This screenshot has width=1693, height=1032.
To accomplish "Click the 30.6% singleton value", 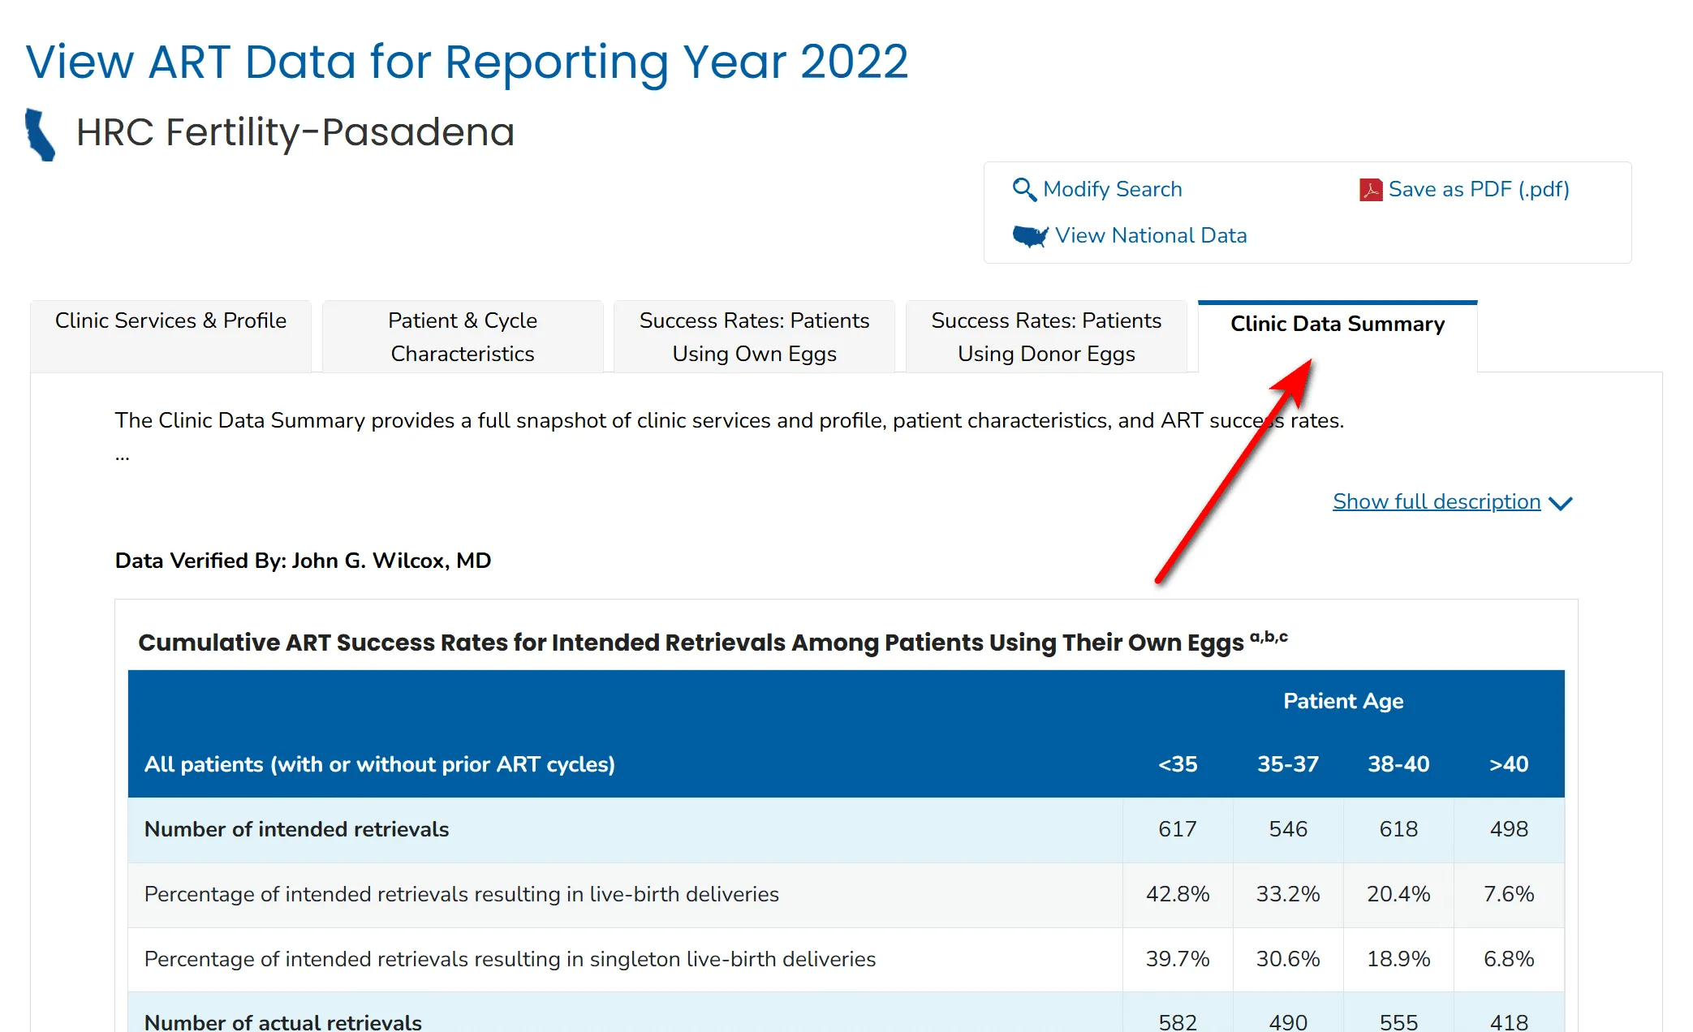I will click(1288, 959).
